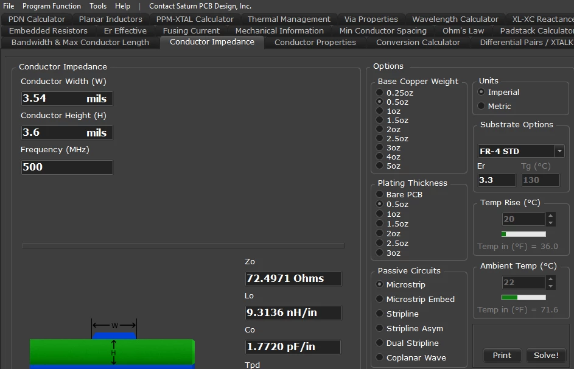Screen dimensions: 574x369
Task: Click the Frequency (MHz) input field
Action: (x=67, y=167)
